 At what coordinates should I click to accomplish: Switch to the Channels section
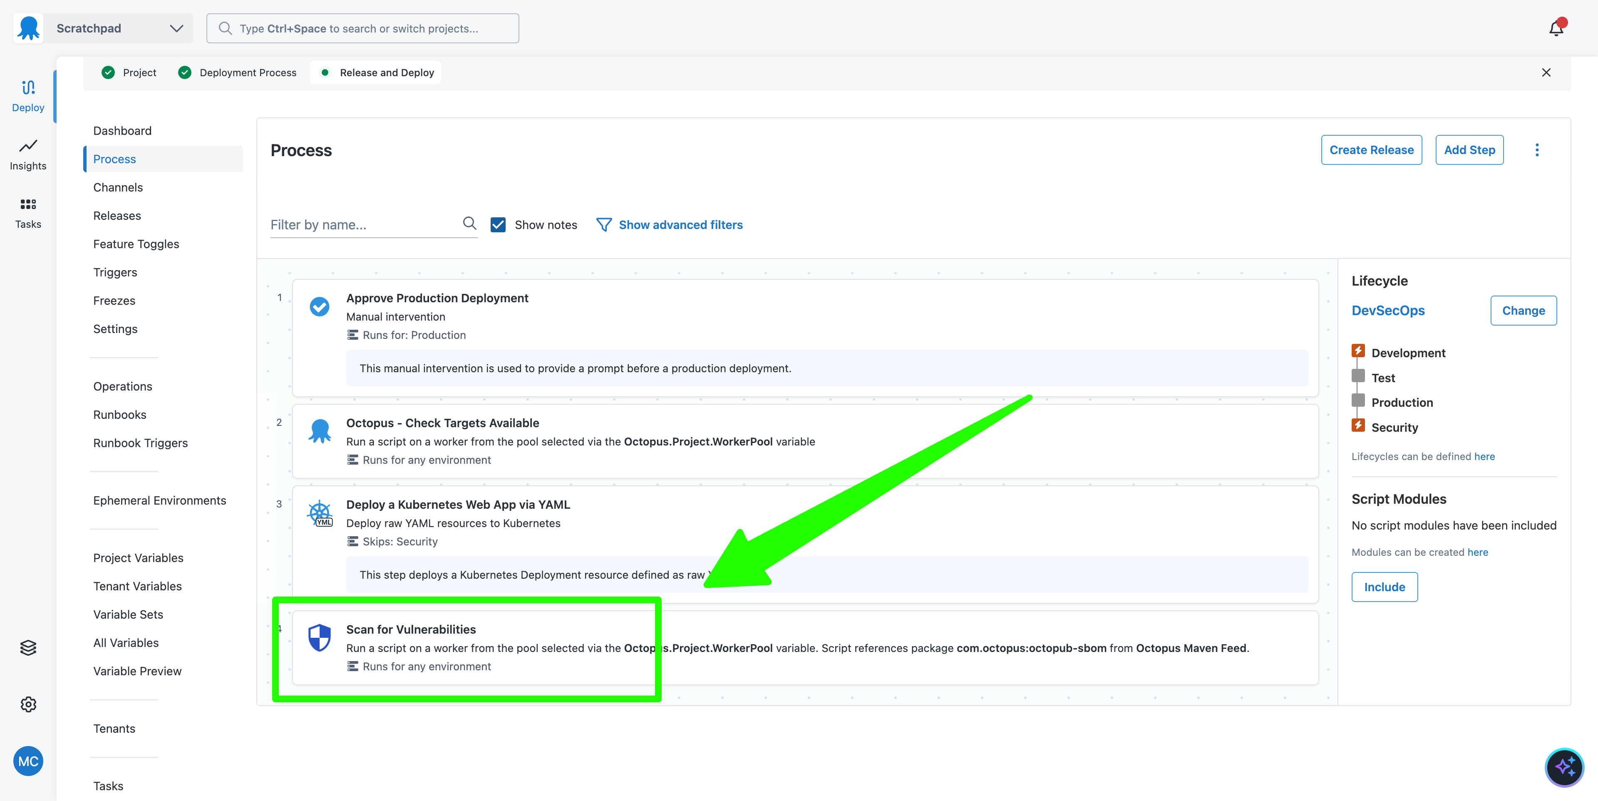tap(118, 187)
